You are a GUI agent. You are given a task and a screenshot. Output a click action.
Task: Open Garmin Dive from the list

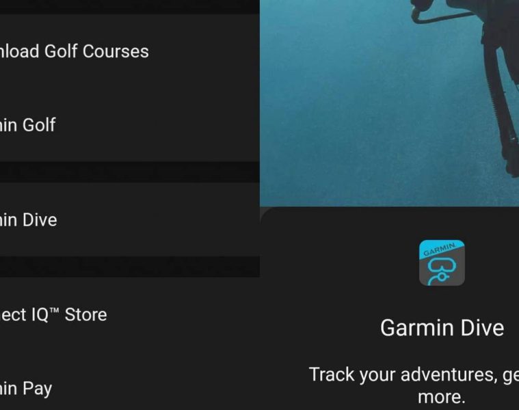click(x=130, y=219)
